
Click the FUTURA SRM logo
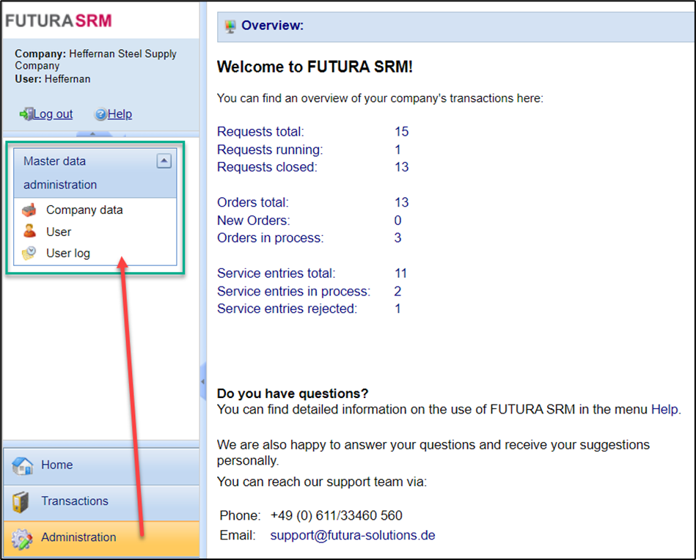[59, 20]
